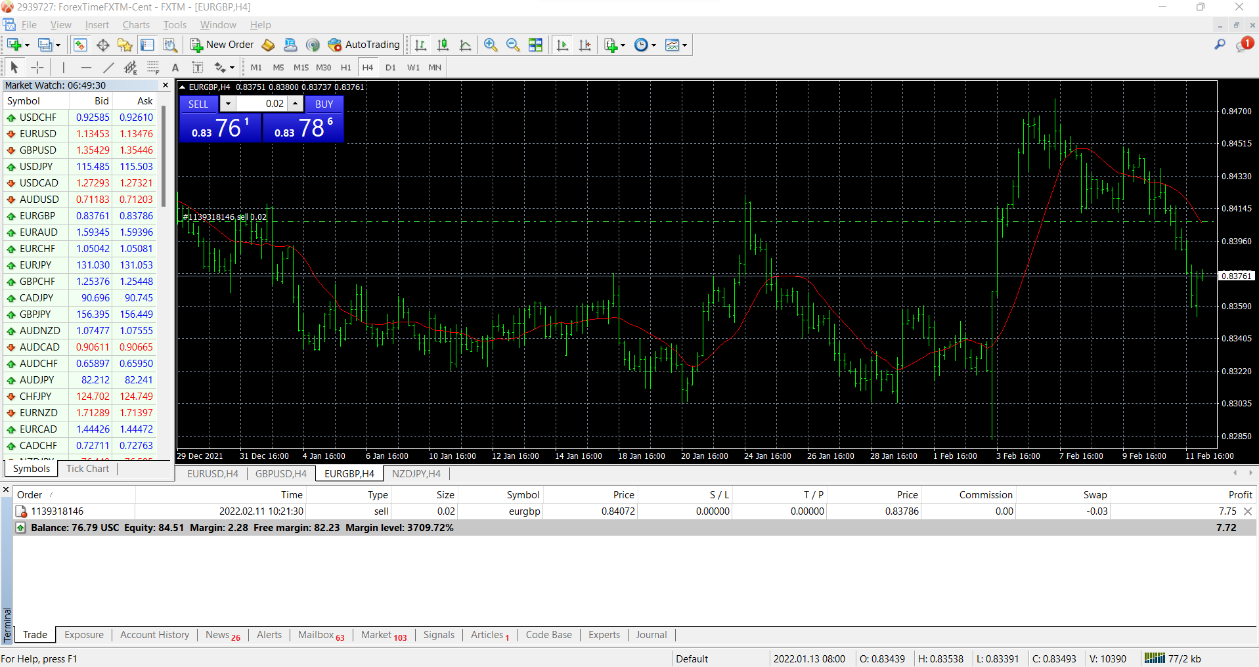Open the Charts menu
The image size is (1259, 667).
[x=136, y=25]
